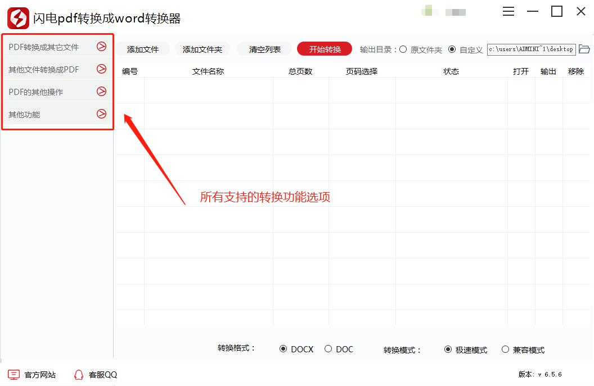
Task: Click the red arrow beside 其他功能
Action: [102, 114]
